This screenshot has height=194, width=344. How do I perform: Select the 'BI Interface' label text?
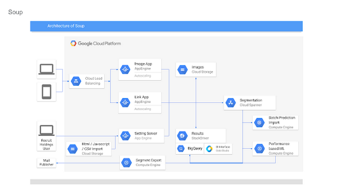click(223, 147)
